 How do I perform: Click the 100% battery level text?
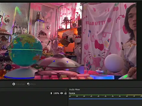pyautogui.click(x=56, y=93)
